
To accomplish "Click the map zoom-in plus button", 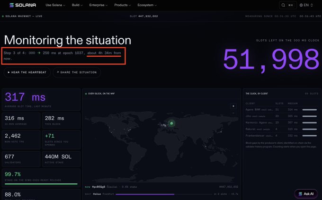I will tap(233, 106).
